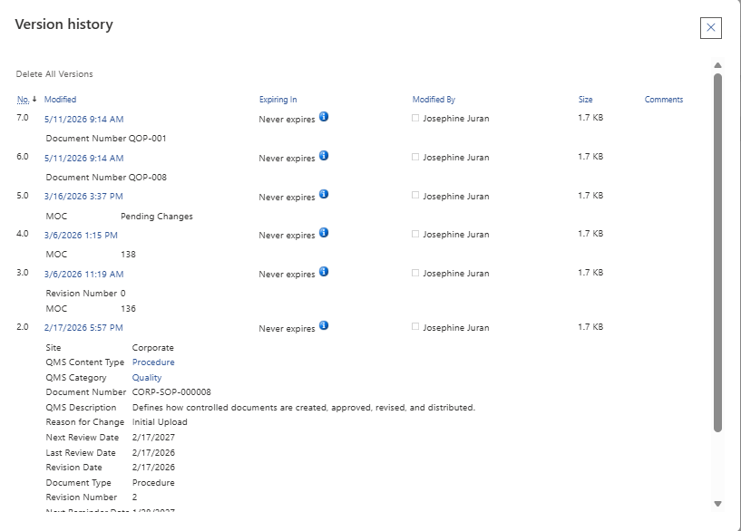Click Delete All Versions
Viewport: 741px width, 531px height.
point(54,74)
